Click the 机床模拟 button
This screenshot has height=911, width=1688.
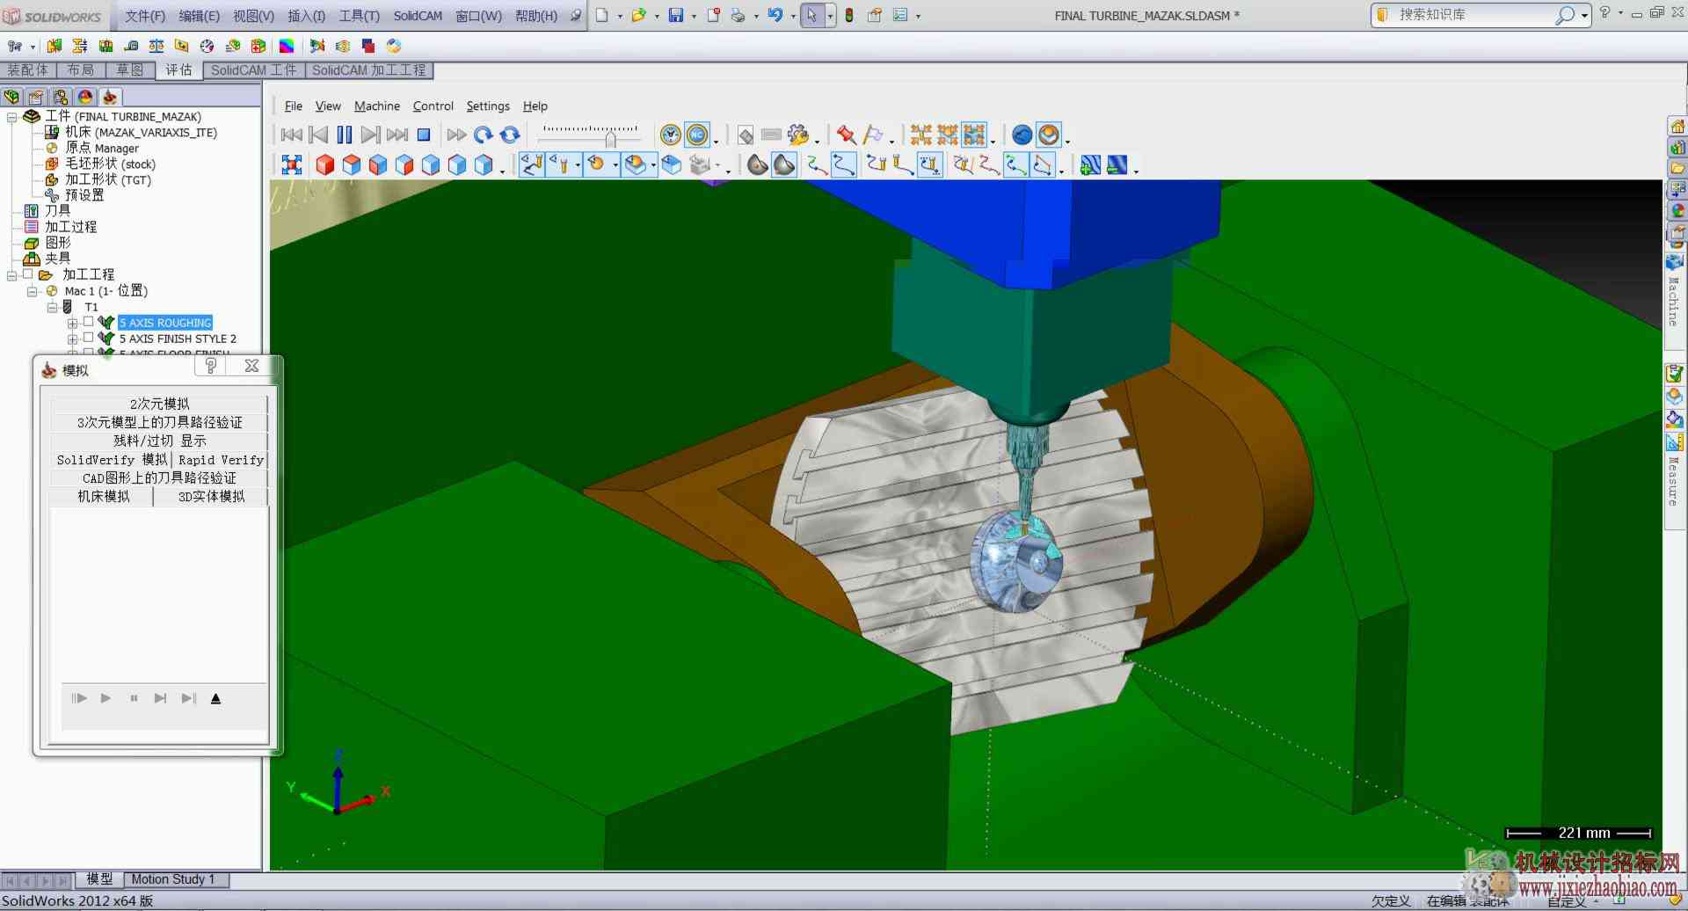(103, 497)
